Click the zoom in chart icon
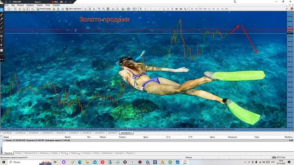 (99, 9)
